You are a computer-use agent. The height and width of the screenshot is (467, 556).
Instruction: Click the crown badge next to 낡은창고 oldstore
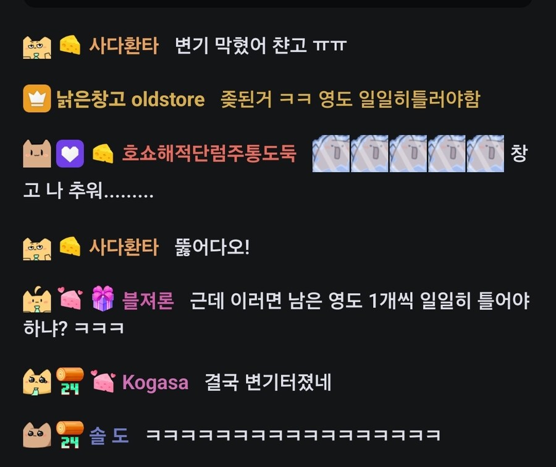click(x=37, y=98)
